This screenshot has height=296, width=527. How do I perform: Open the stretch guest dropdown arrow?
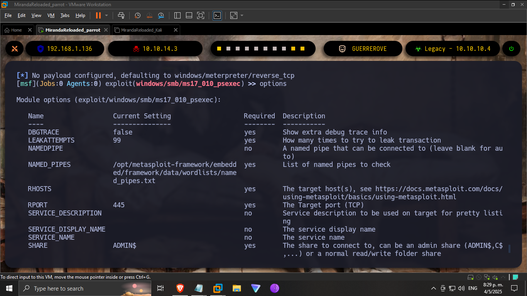[242, 15]
